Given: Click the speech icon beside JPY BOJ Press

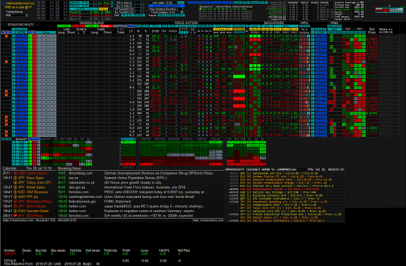Looking at the screenshot, I should pyautogui.click(x=16, y=215).
